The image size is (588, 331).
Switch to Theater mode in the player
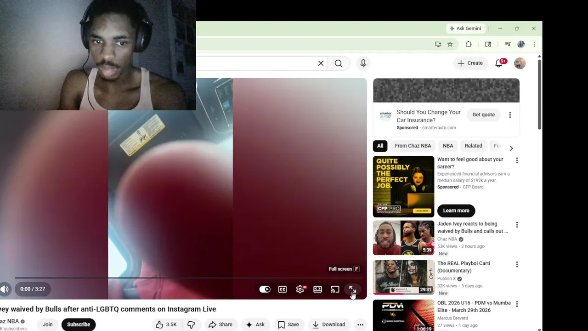click(317, 289)
